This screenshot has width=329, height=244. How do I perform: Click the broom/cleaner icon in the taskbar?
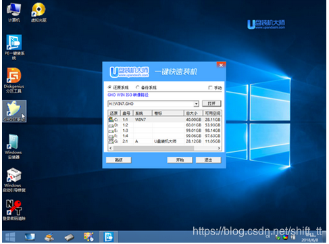point(49,237)
